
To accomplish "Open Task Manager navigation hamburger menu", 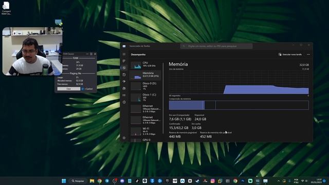I will coord(124,54).
